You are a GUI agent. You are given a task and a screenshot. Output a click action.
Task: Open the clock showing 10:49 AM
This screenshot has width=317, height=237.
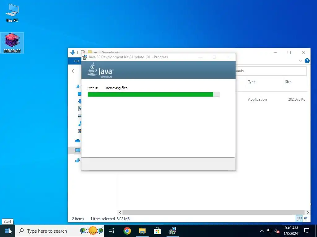click(290, 231)
